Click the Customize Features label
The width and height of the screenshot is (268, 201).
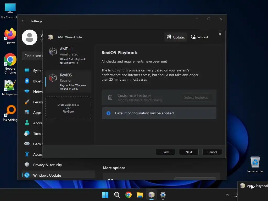pyautogui.click(x=134, y=95)
